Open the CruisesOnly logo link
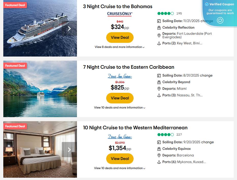This screenshot has width=237, height=180. [120, 14]
